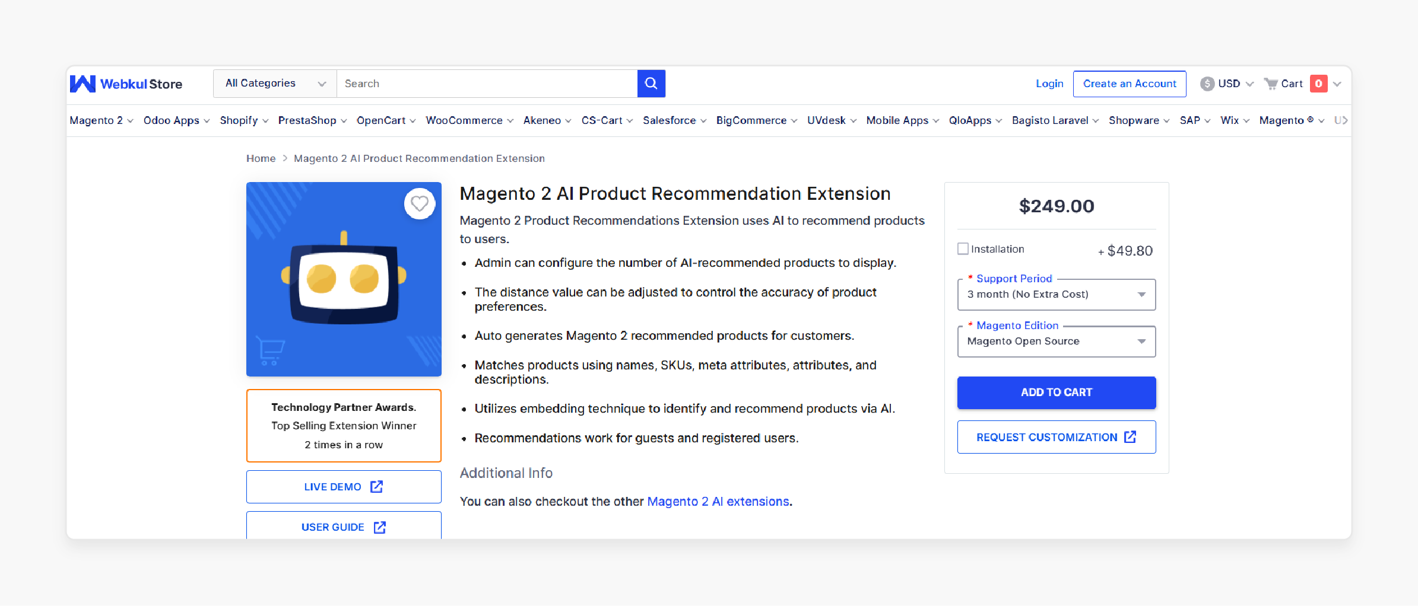Open the SAP menu
The image size is (1418, 606).
1195,120
